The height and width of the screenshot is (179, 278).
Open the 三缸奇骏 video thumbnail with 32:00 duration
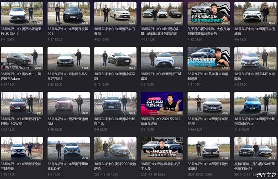pyautogui.click(x=22, y=149)
